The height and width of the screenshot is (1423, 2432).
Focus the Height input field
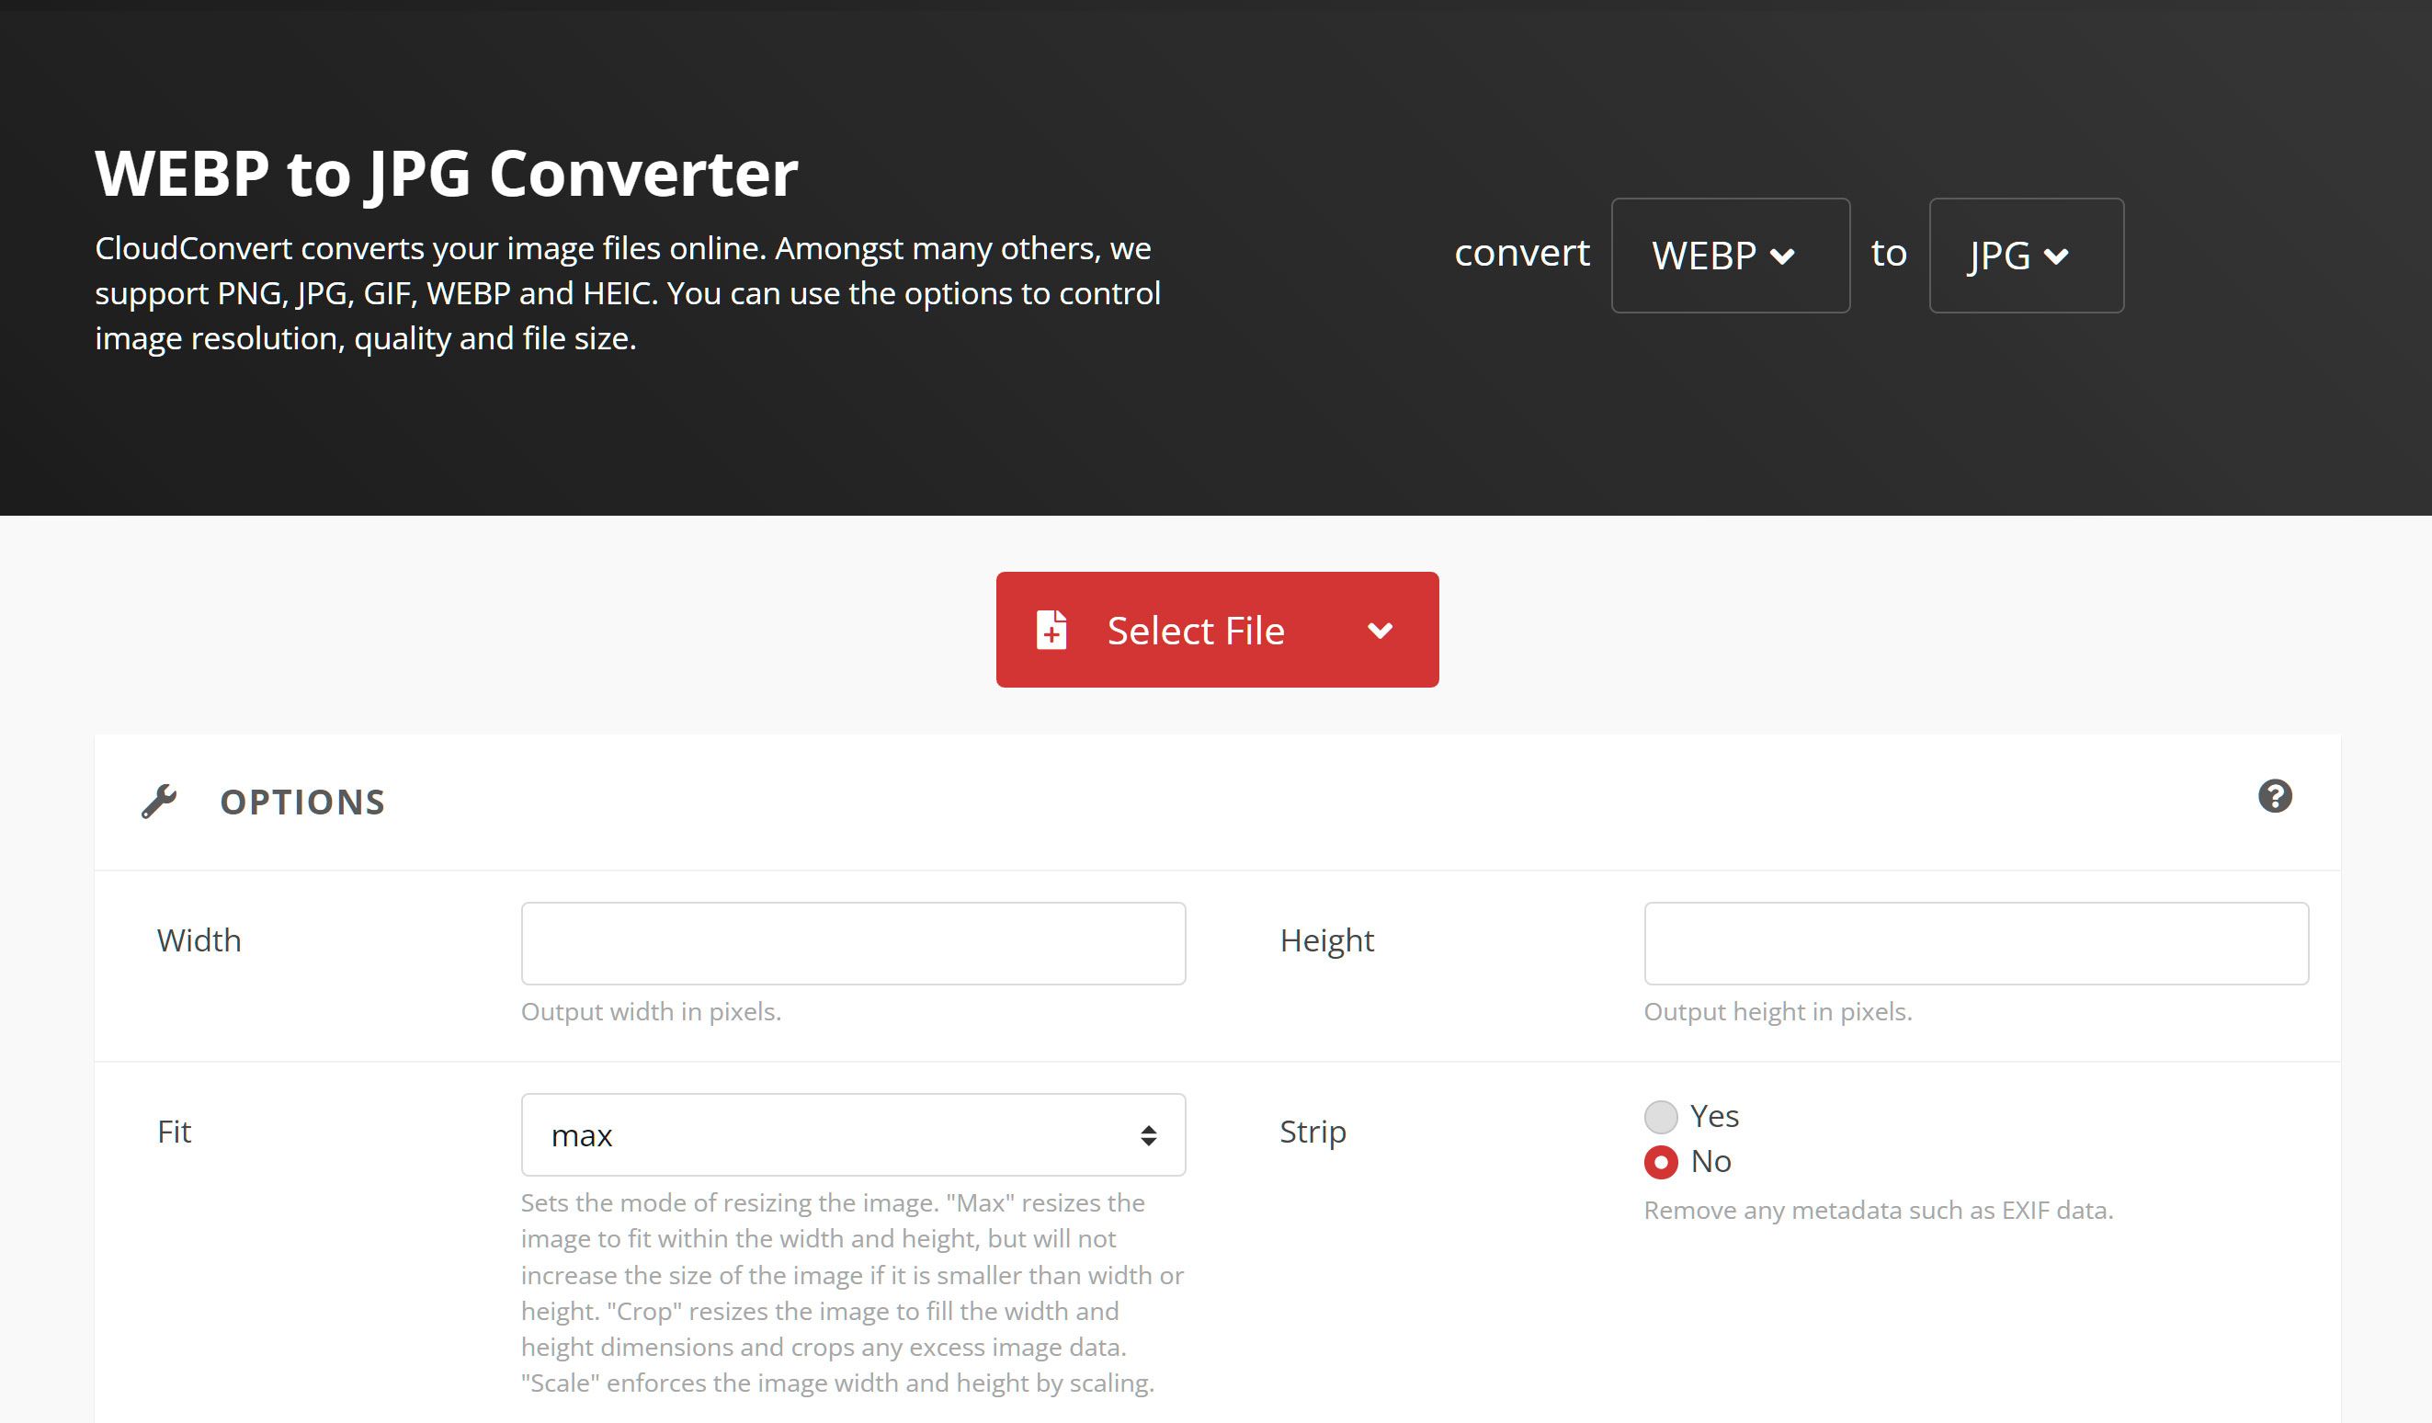(x=1976, y=943)
